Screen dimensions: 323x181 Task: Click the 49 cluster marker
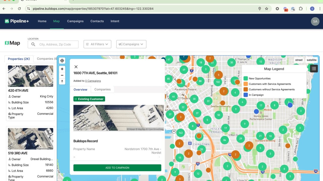[184, 70]
